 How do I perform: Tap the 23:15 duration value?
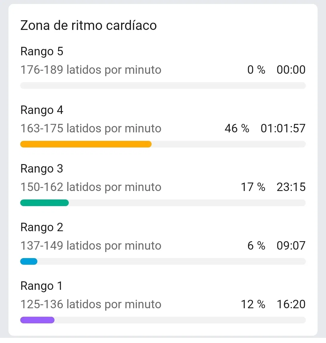tap(291, 187)
